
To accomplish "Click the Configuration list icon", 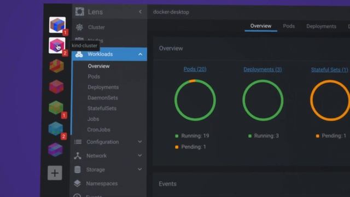I will tap(78, 142).
